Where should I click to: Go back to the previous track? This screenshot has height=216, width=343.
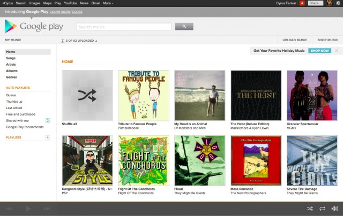(9, 209)
